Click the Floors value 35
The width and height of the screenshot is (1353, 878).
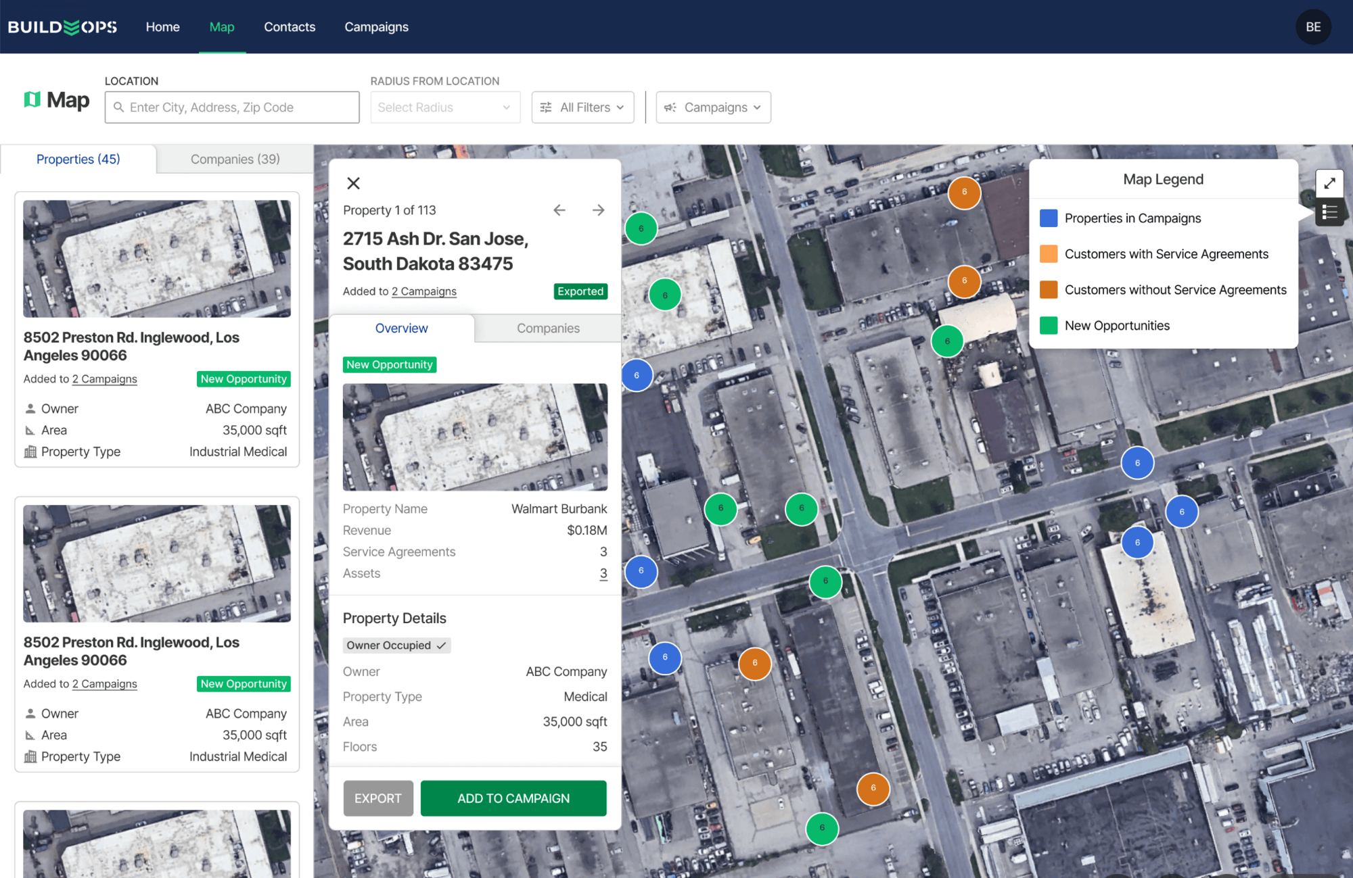pos(599,747)
